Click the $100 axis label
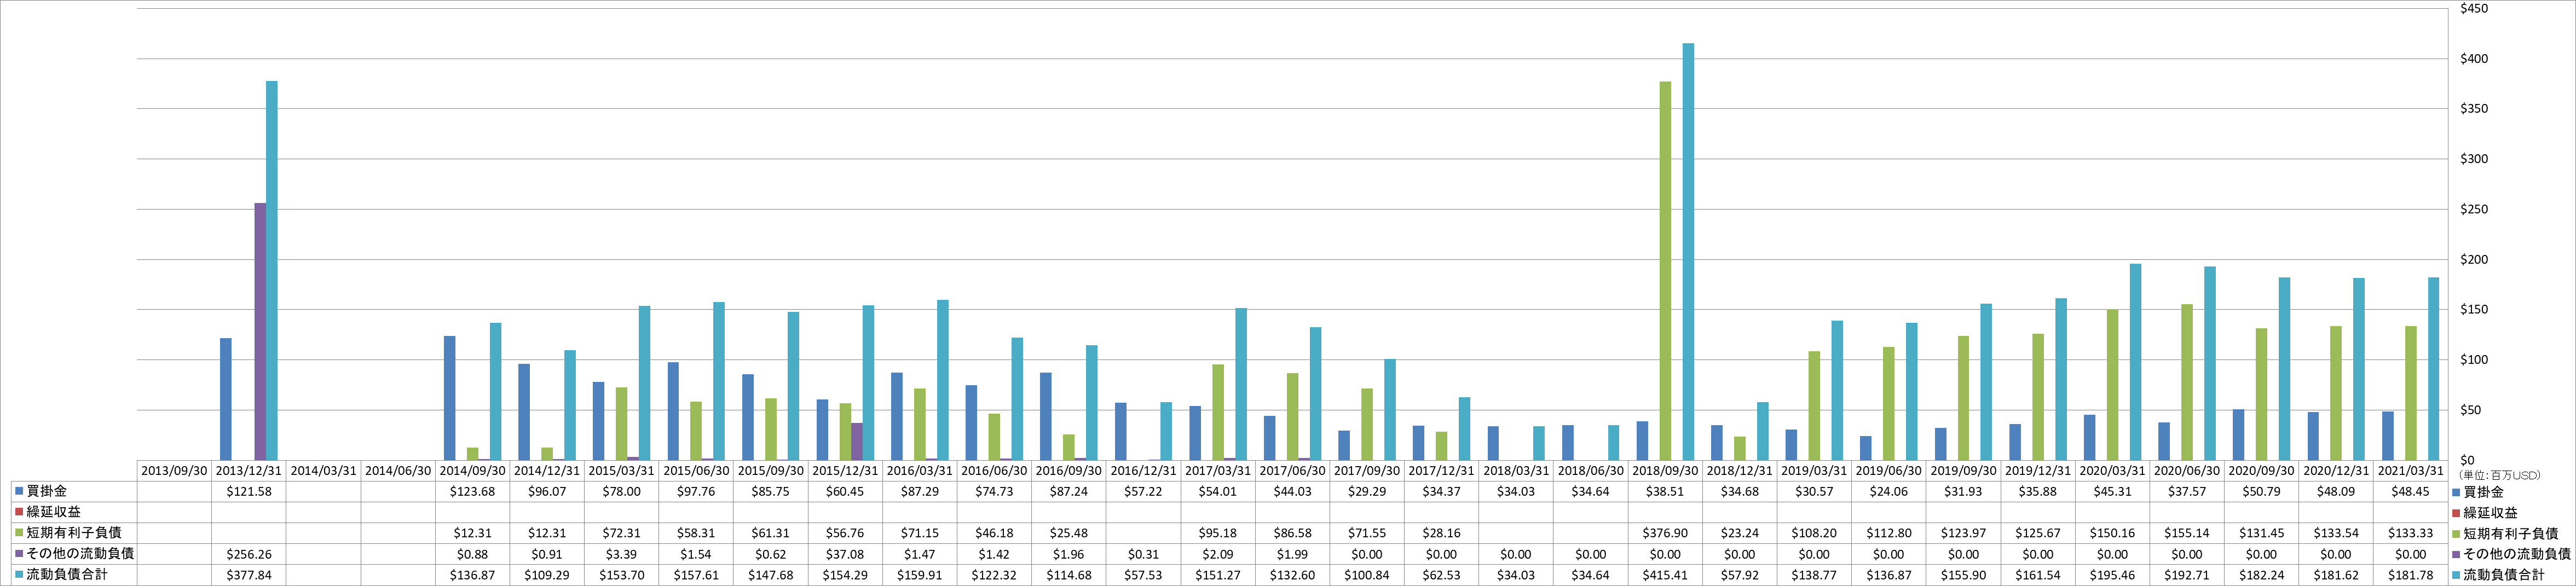This screenshot has height=586, width=2576. pos(2474,360)
